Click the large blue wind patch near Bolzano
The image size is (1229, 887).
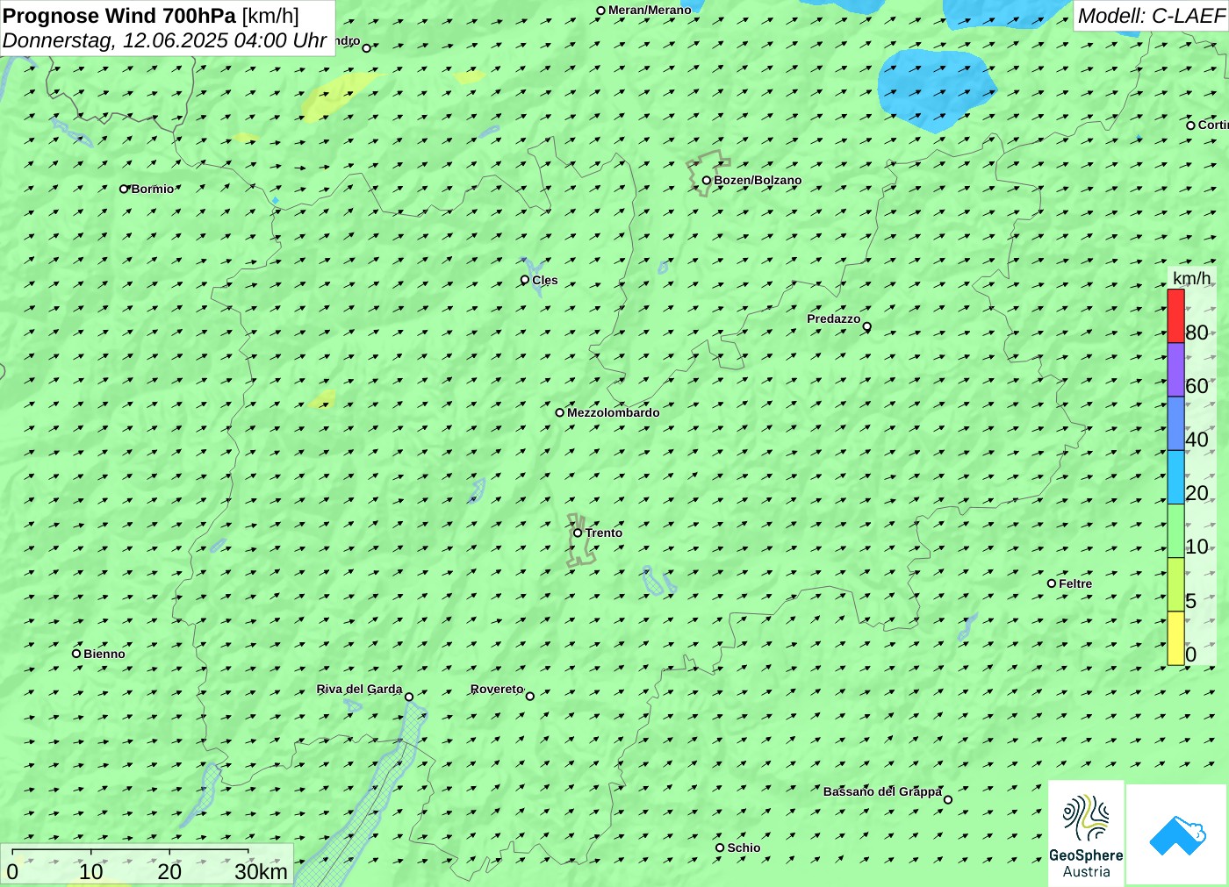coord(936,89)
